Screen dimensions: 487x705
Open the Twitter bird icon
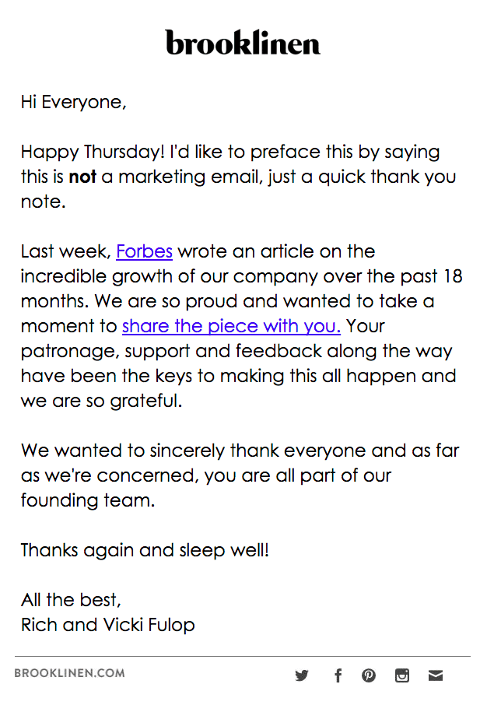[x=302, y=675]
